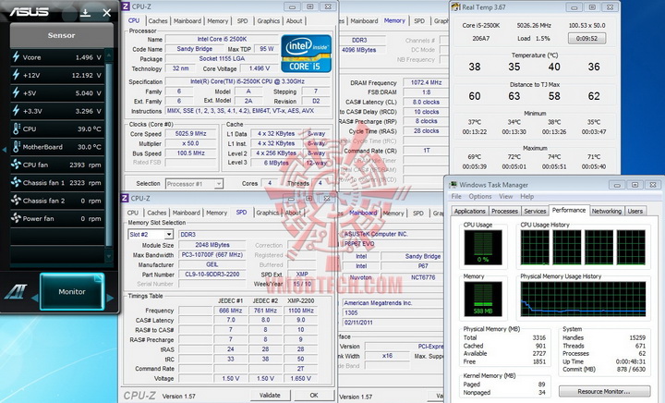
Task: Click the Vcore lightning bolt icon
Action: tap(16, 56)
